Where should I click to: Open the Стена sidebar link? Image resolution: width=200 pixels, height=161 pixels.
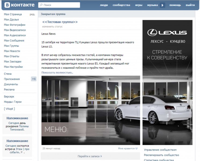click(x=8, y=74)
